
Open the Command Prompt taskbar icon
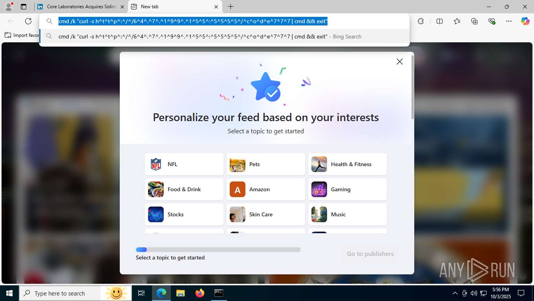click(219, 293)
